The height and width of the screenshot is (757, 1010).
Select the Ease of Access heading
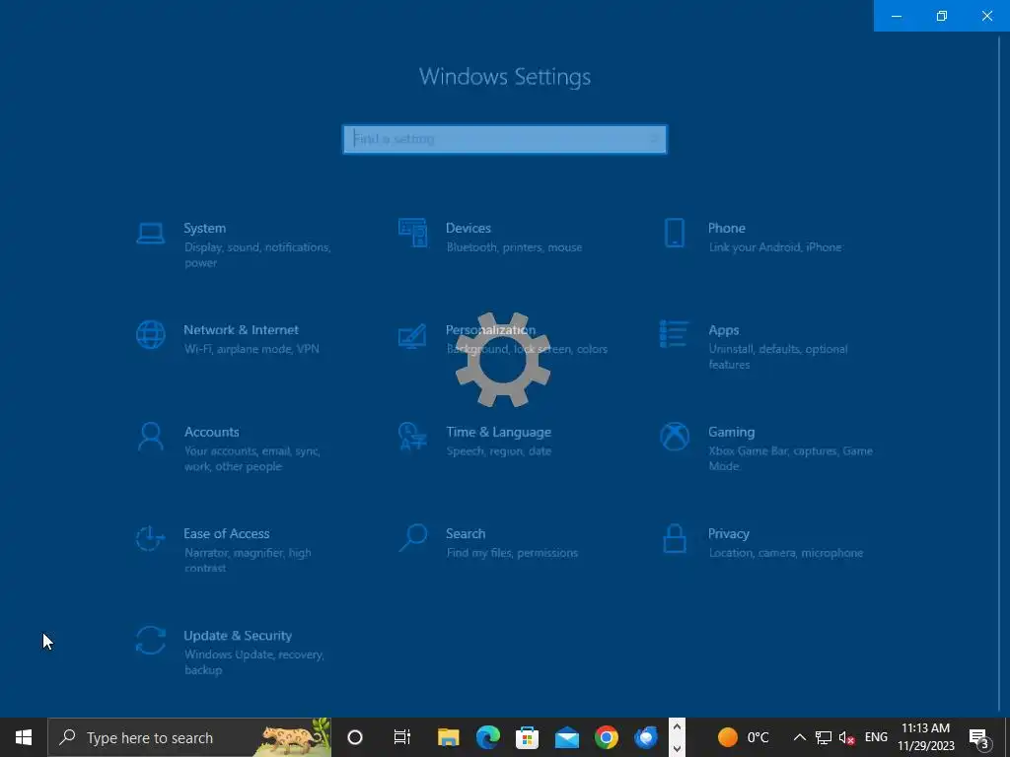point(227,533)
